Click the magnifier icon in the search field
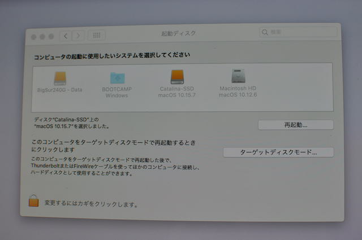This screenshot has width=362, height=240. [265, 32]
